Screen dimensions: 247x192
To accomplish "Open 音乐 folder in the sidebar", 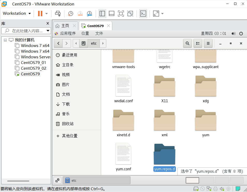I will (x=77, y=114).
